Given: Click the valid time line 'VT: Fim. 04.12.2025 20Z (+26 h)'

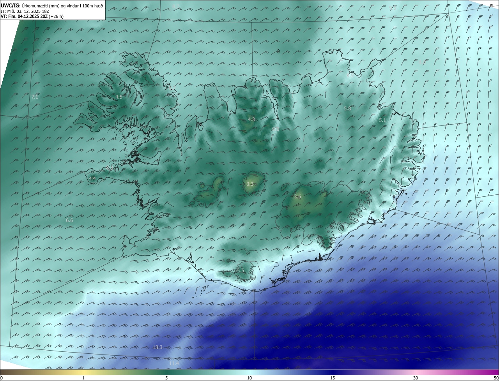Looking at the screenshot, I should click(x=32, y=16).
